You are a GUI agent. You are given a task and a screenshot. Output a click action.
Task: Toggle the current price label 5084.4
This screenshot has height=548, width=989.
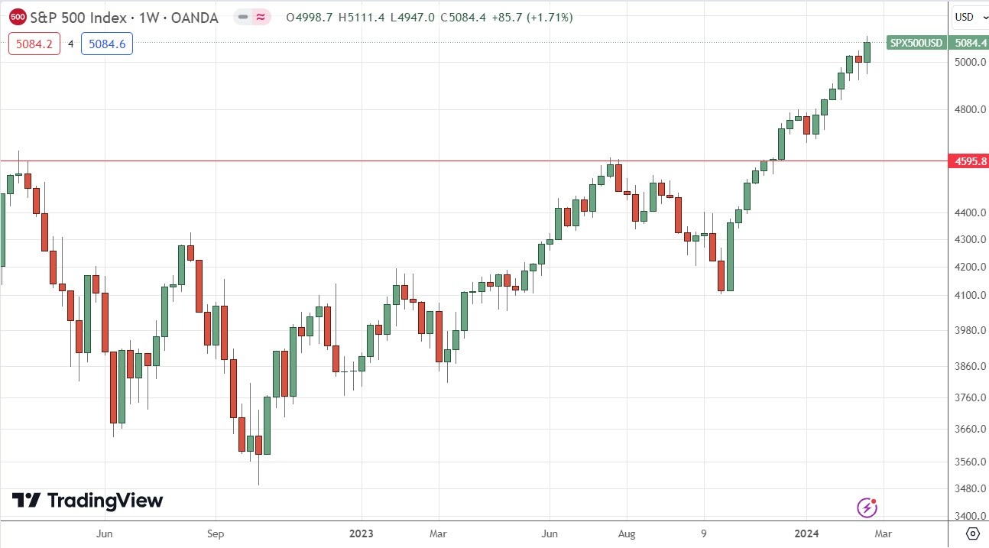click(971, 44)
